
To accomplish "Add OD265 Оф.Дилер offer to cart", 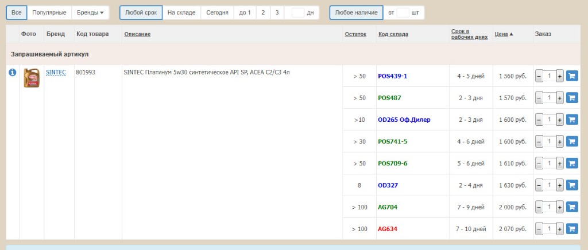I will tap(572, 120).
